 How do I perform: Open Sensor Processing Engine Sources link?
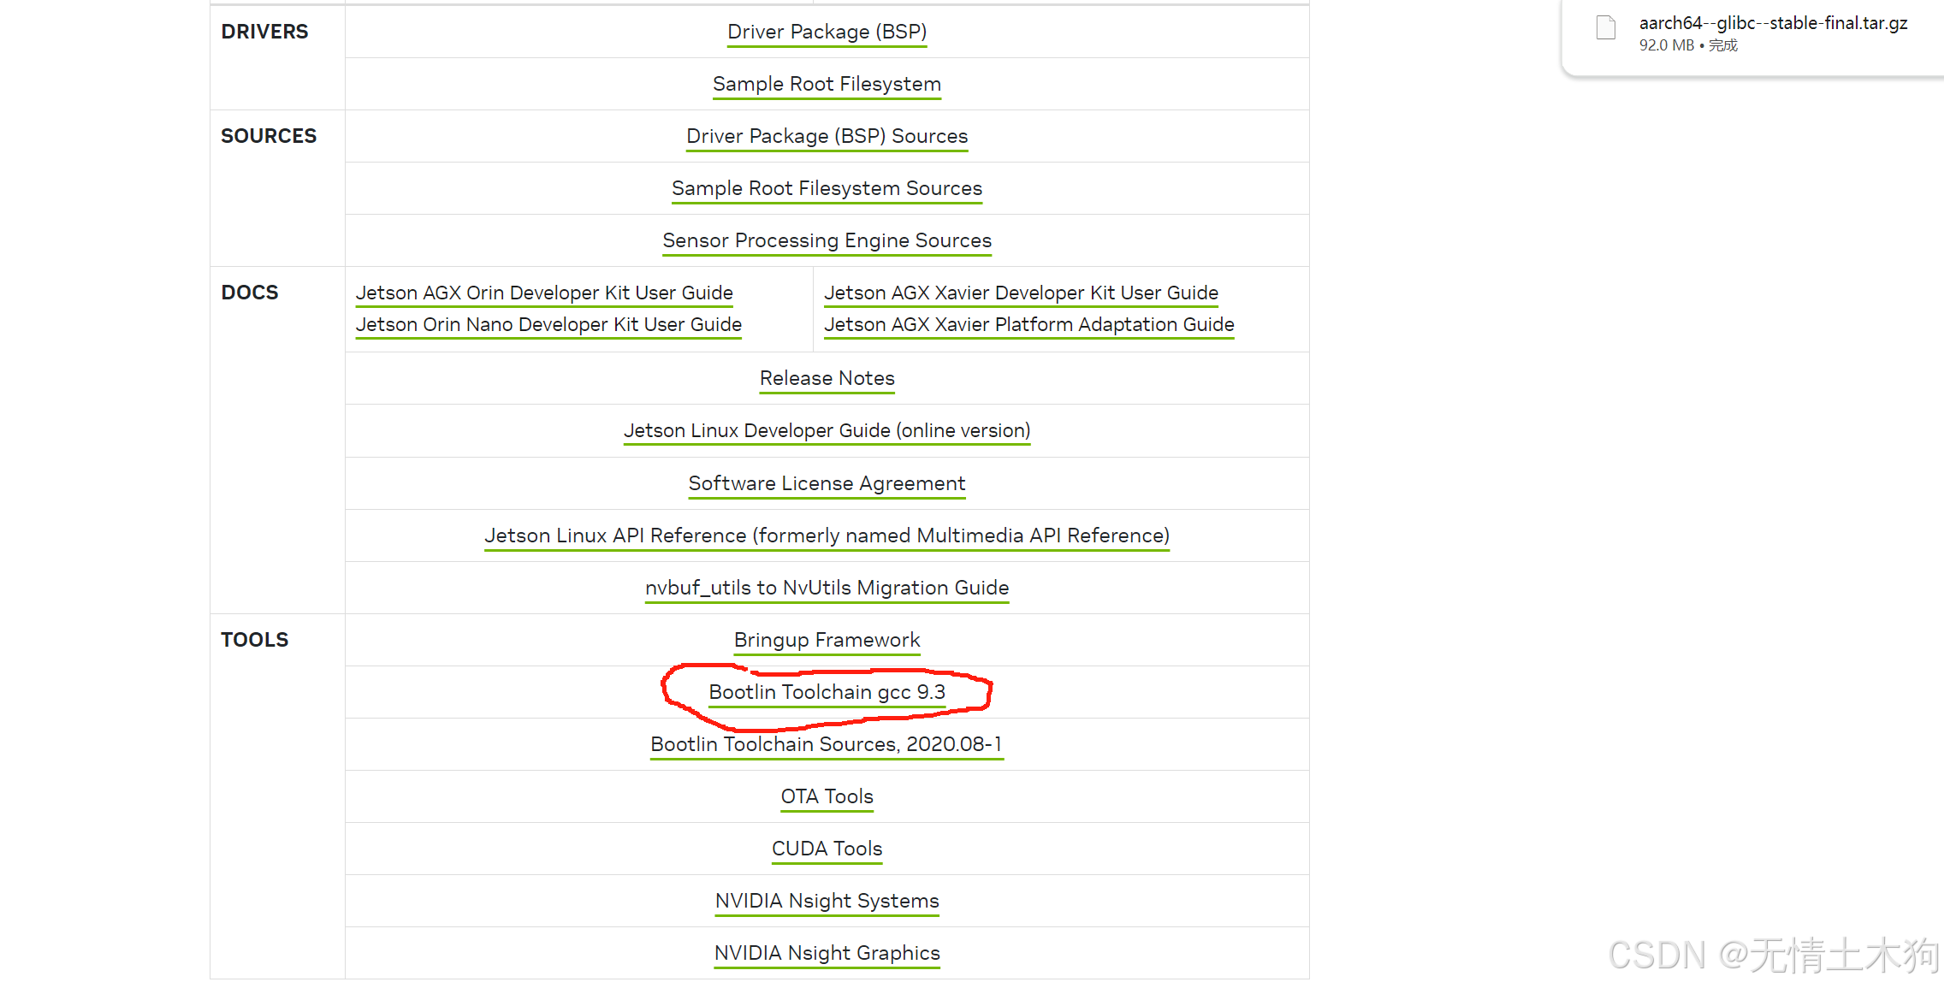pyautogui.click(x=827, y=240)
